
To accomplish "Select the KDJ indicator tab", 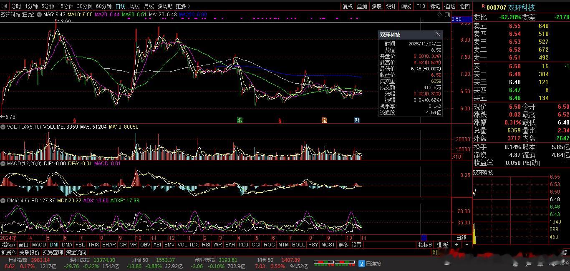I will point(244,245).
